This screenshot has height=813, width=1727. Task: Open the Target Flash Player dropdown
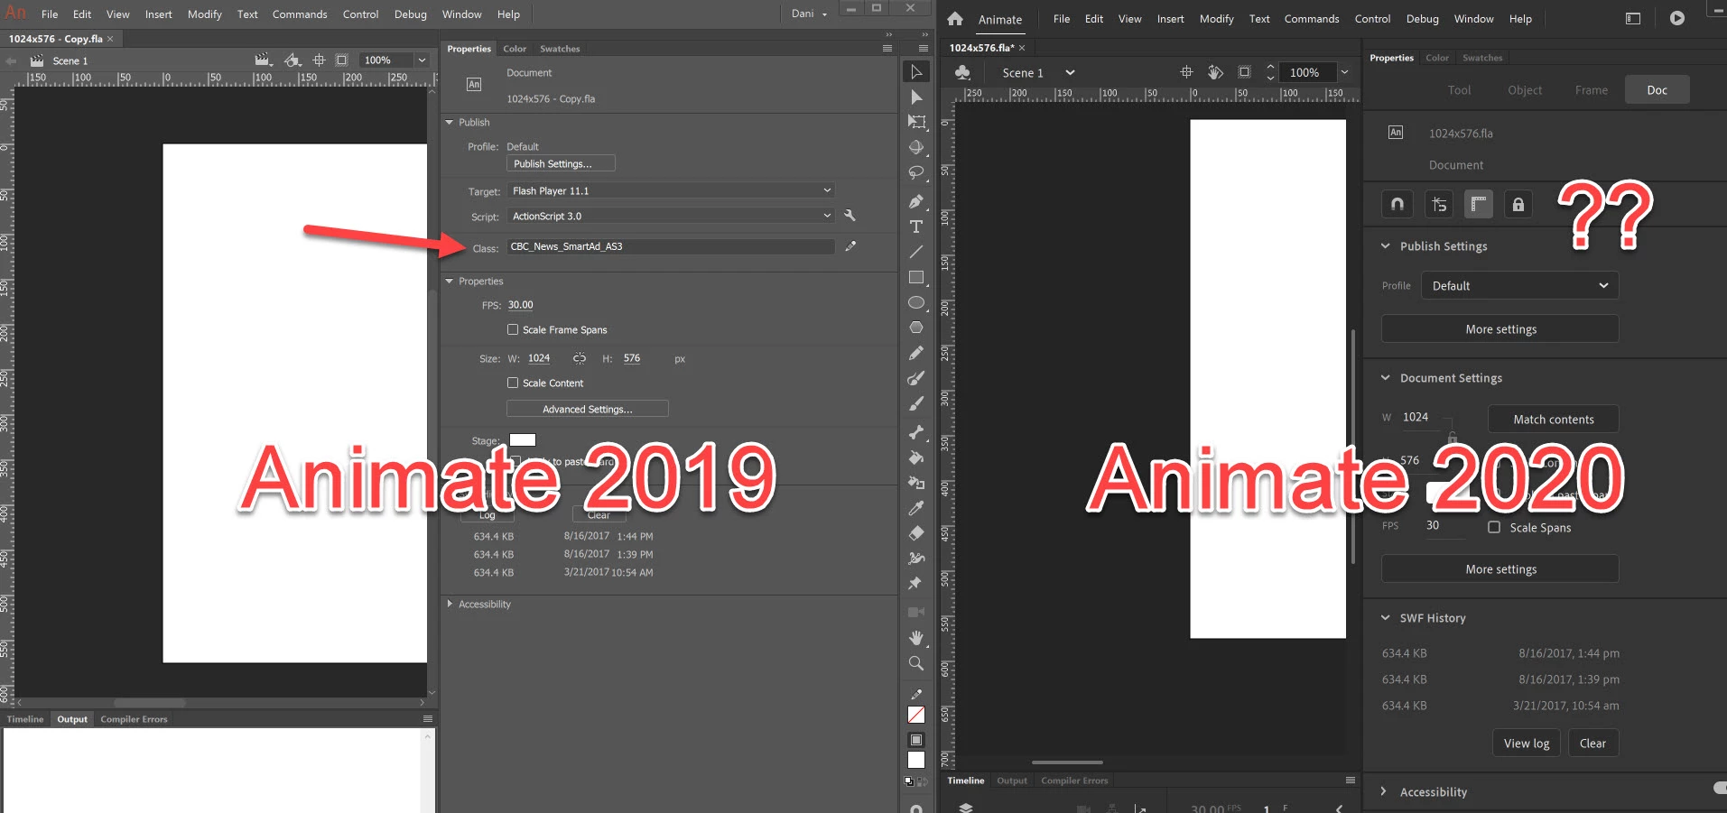point(671,190)
